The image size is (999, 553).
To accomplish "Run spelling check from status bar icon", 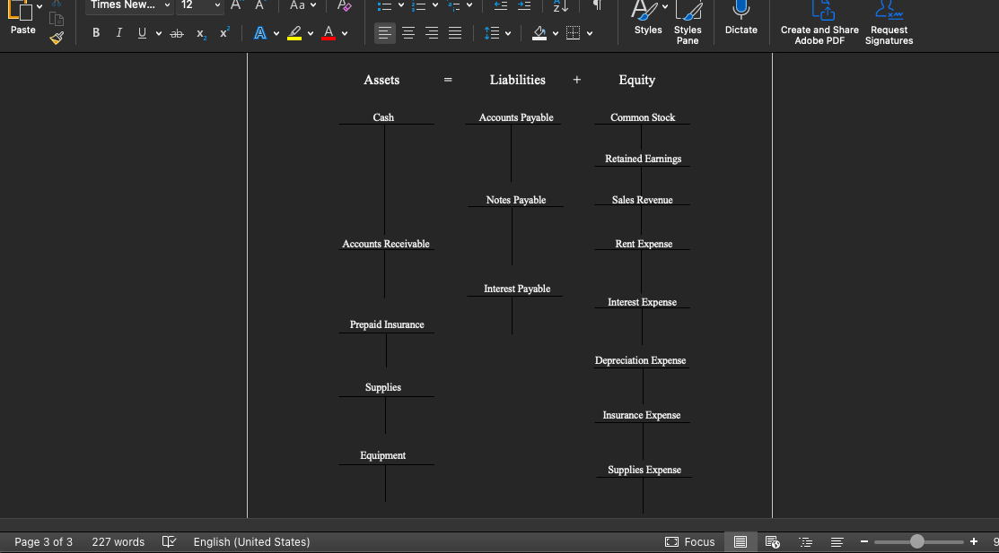I will [x=170, y=541].
